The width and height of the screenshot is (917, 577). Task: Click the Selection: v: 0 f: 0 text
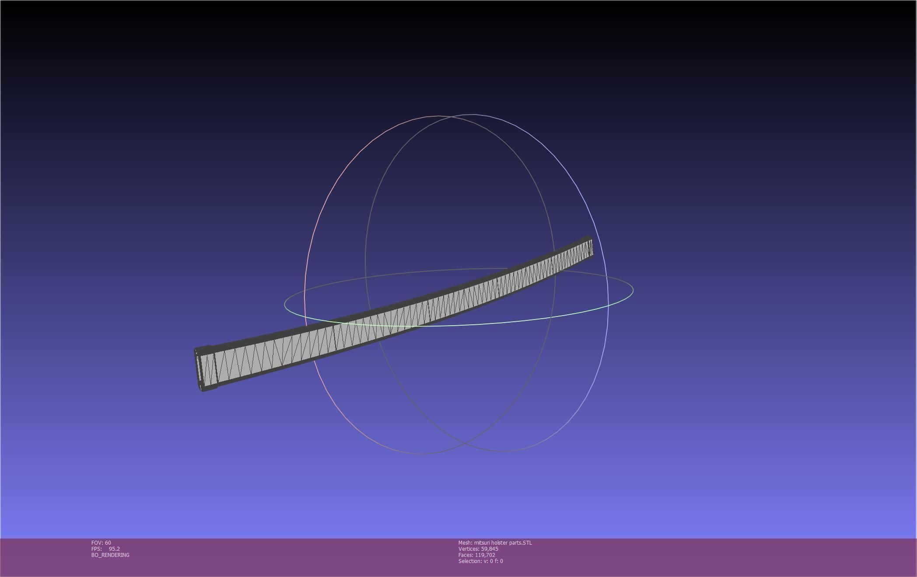(x=480, y=561)
